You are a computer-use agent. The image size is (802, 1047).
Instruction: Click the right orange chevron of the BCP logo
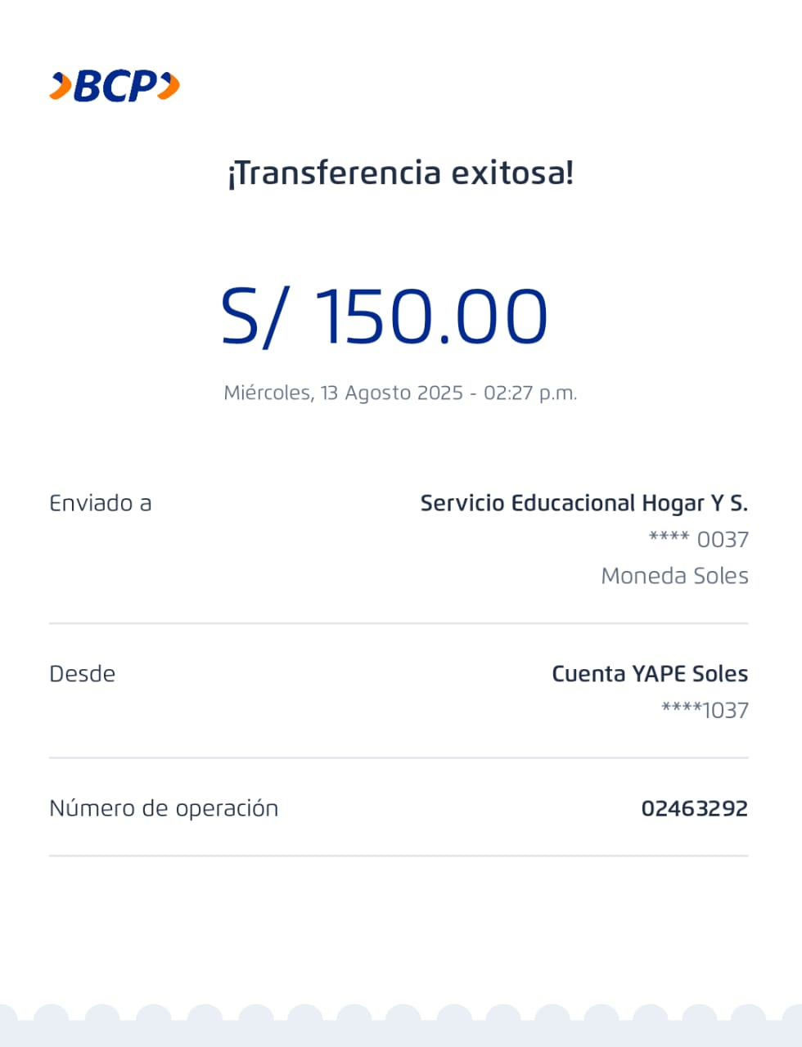click(x=169, y=86)
